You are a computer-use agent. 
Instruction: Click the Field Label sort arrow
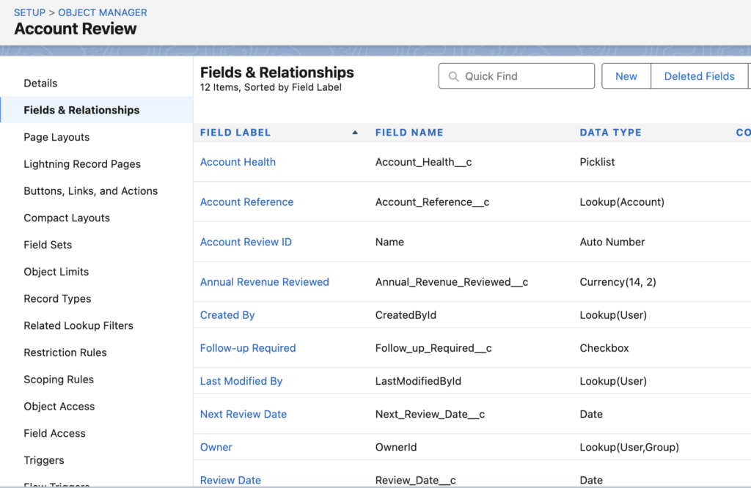pyautogui.click(x=355, y=133)
